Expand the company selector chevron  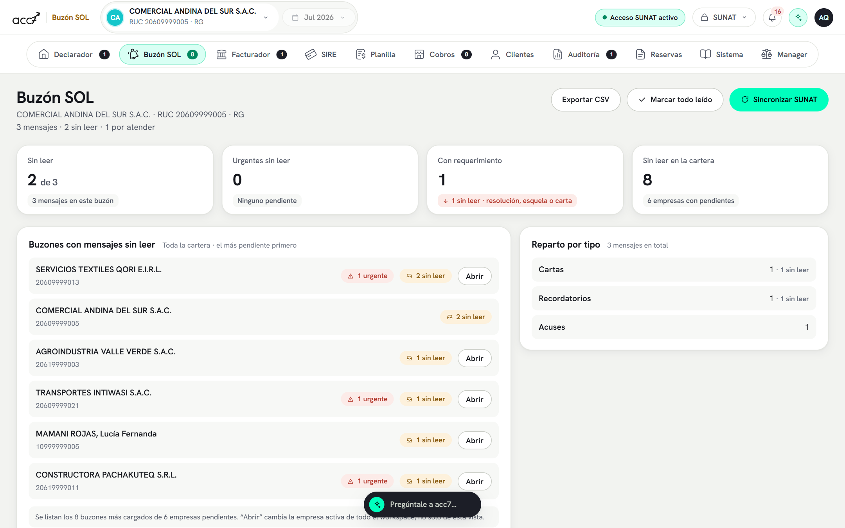[x=266, y=18]
